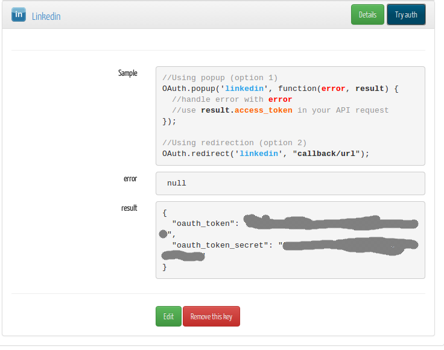Click the error field label

point(130,179)
